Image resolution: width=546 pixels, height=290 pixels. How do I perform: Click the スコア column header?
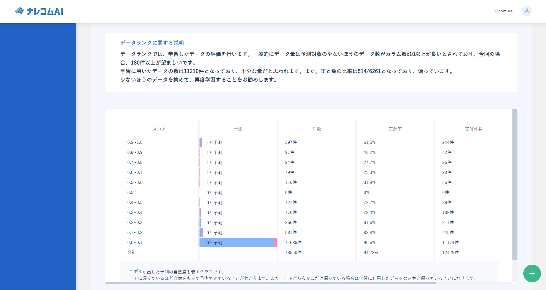coord(159,129)
